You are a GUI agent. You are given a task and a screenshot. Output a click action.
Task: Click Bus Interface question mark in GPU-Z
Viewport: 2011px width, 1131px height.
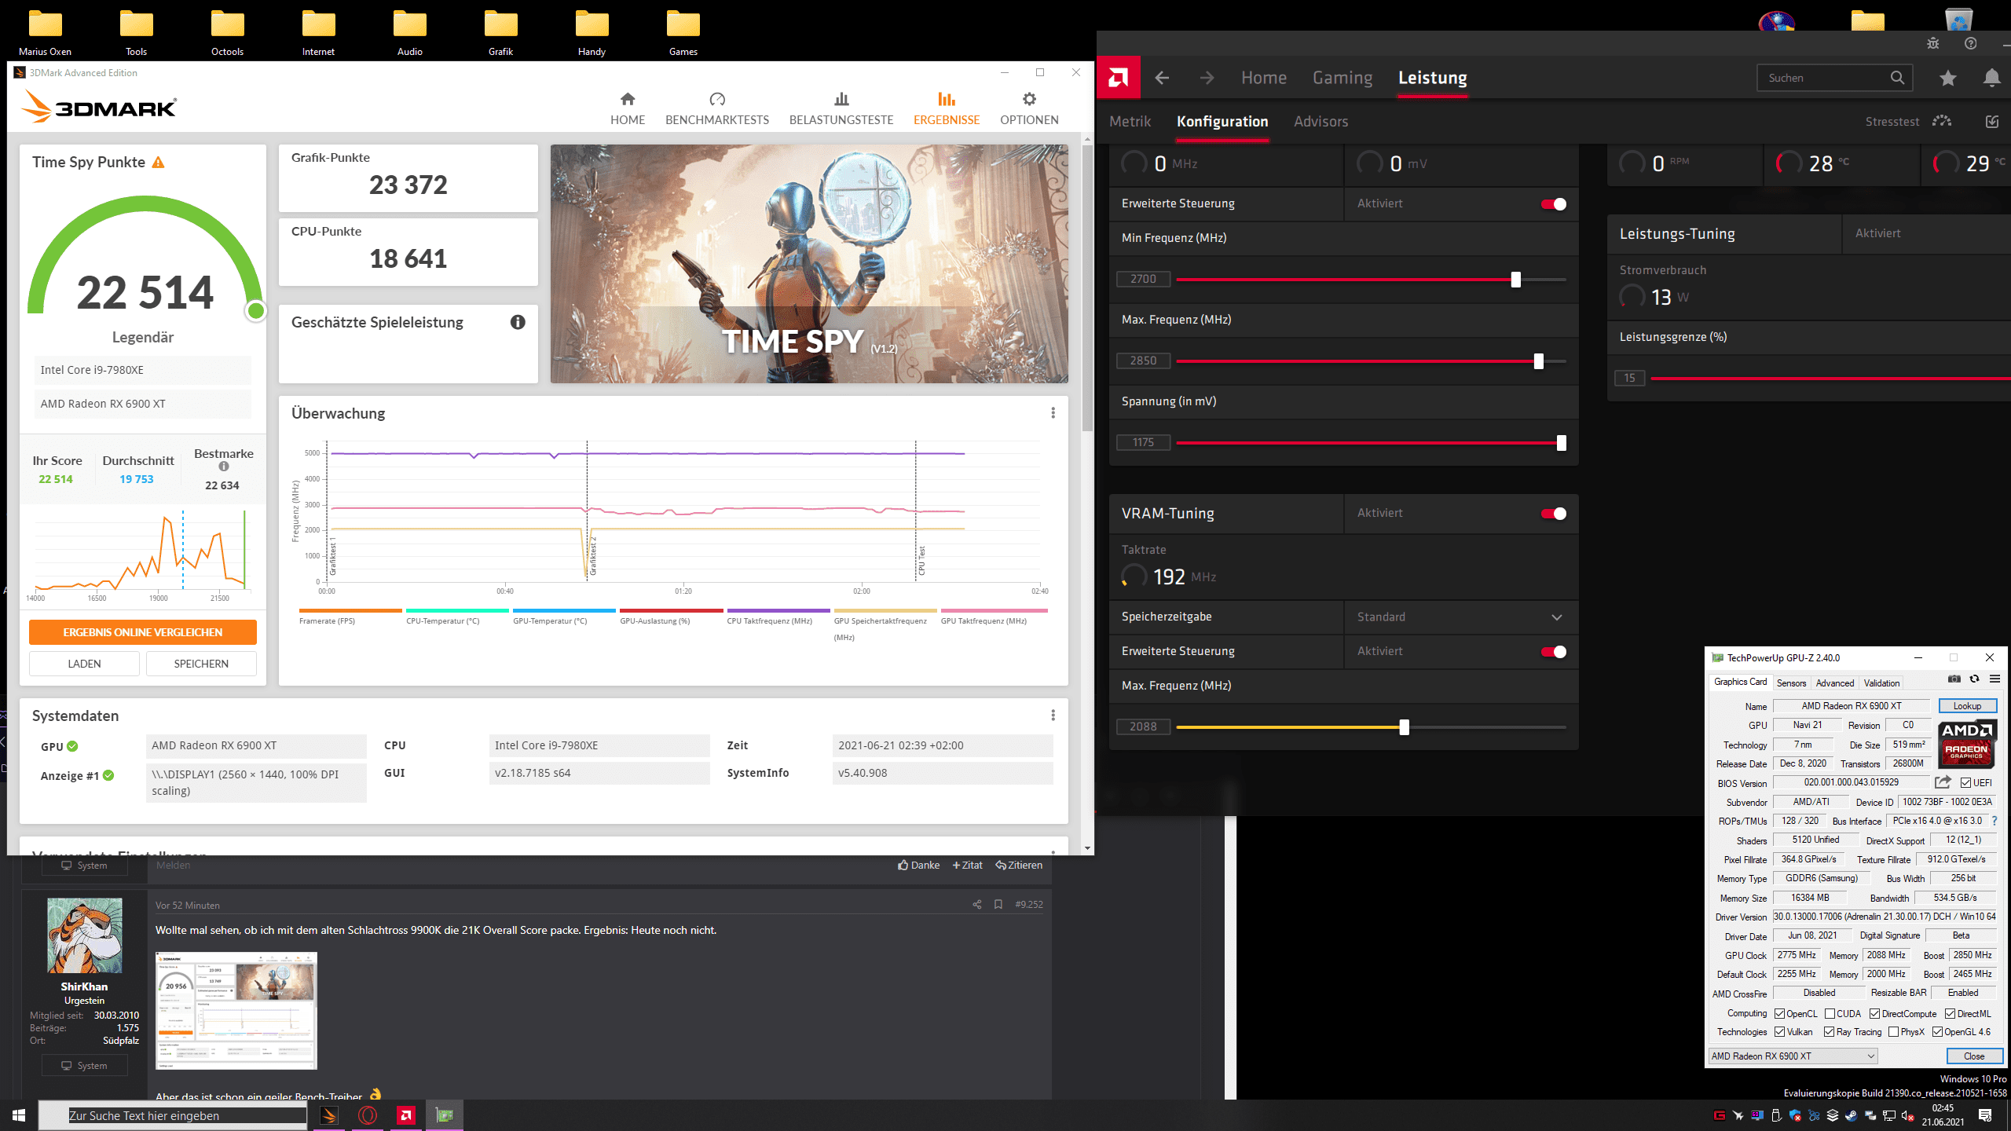[1994, 821]
